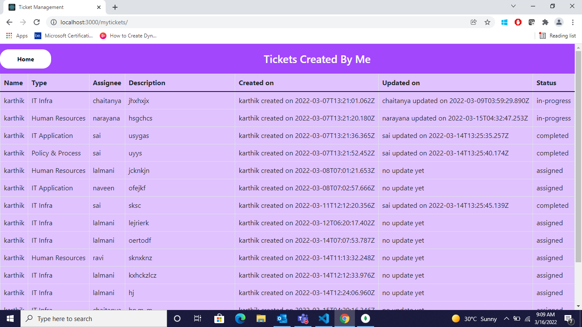Open the Reading list
Viewport: 582px width, 327px height.
(557, 36)
